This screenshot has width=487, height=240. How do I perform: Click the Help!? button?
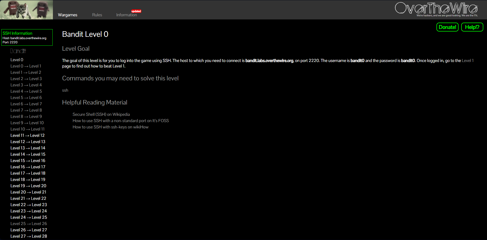(472, 27)
